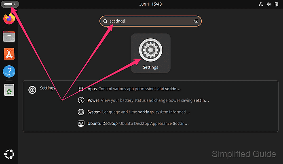Click the search field containing settings
Image resolution: width=283 pixels, height=164 pixels.
150,21
